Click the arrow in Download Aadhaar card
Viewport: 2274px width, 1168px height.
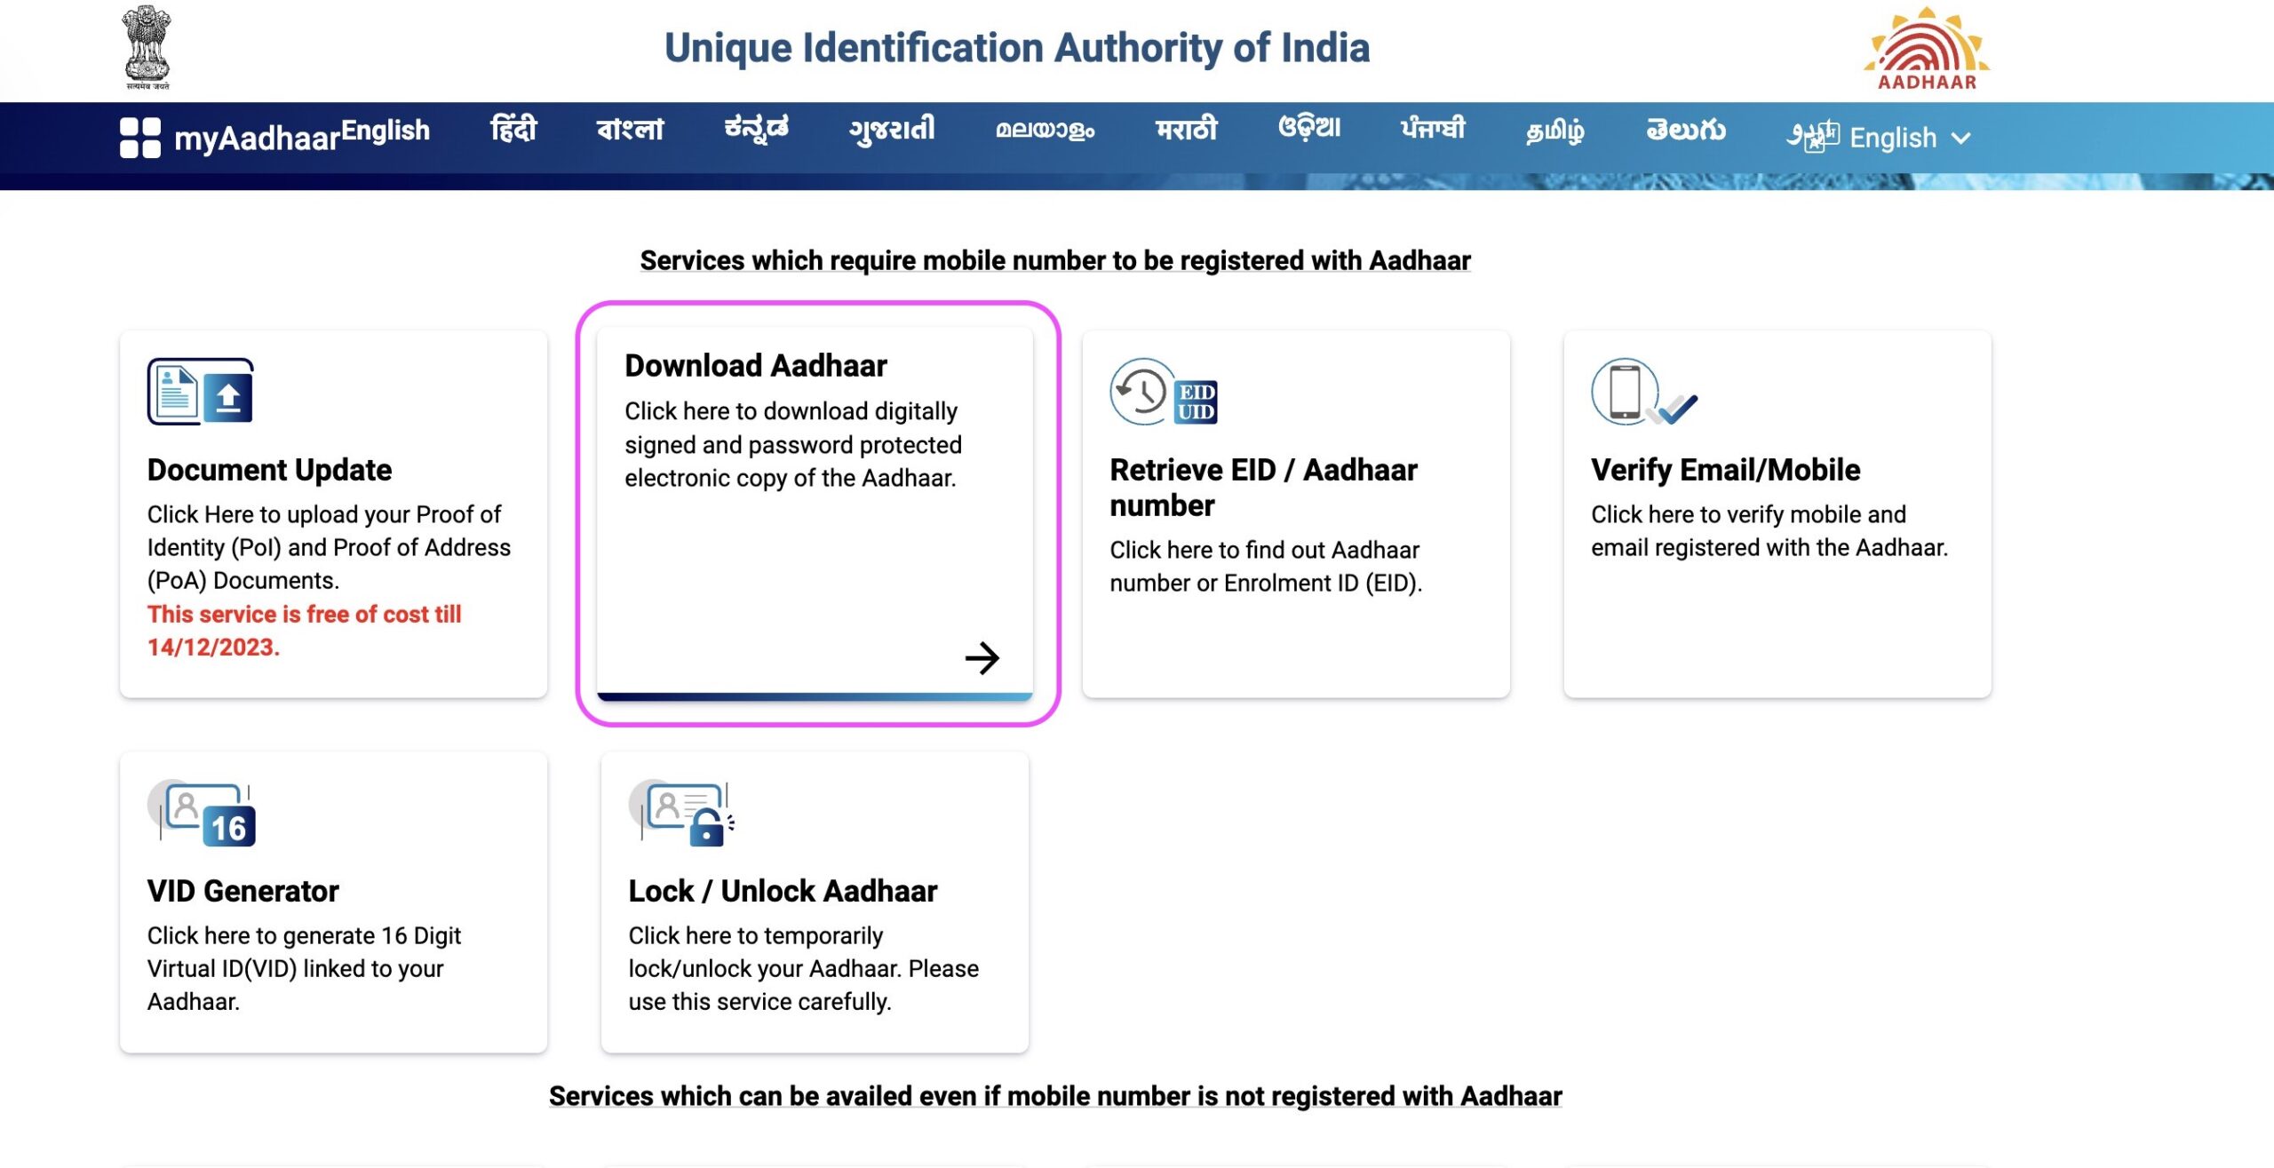[x=982, y=658]
